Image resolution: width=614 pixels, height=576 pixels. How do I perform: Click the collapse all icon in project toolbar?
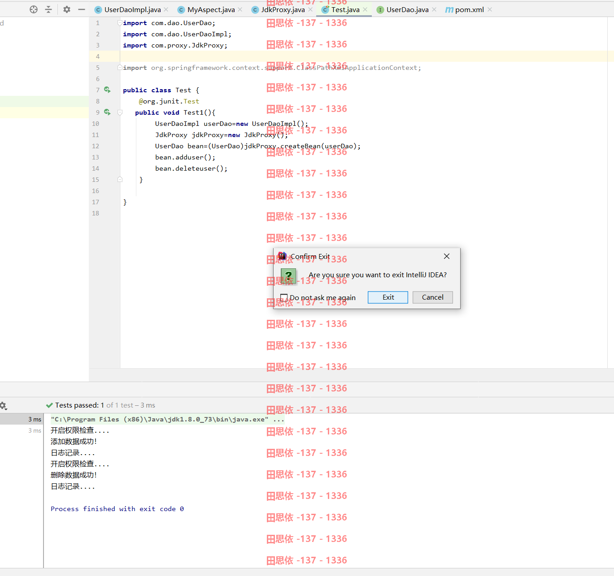pos(48,9)
